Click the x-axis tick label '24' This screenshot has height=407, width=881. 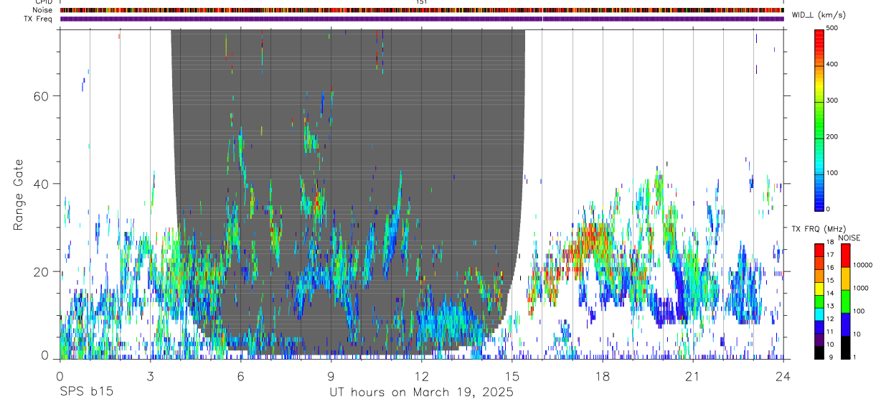783,375
